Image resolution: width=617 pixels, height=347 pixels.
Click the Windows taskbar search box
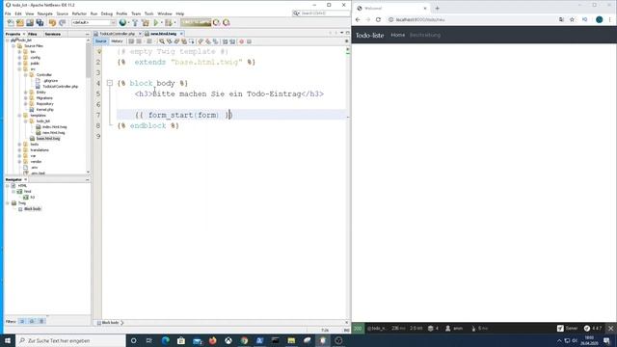coord(70,340)
